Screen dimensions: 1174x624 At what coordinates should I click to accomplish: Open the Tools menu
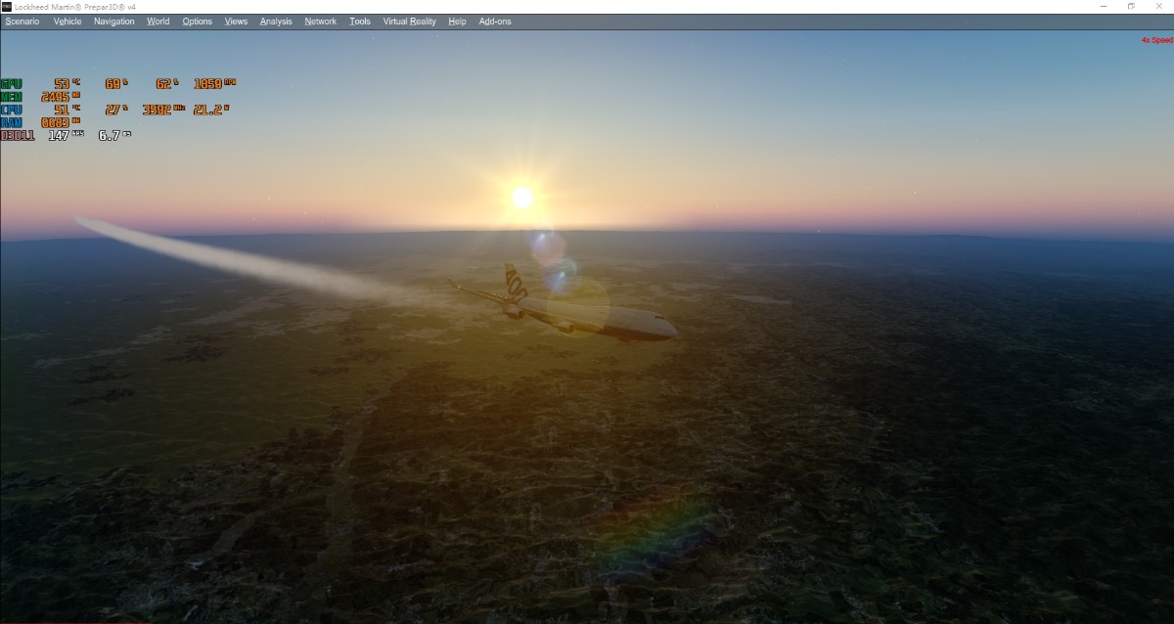(x=358, y=21)
